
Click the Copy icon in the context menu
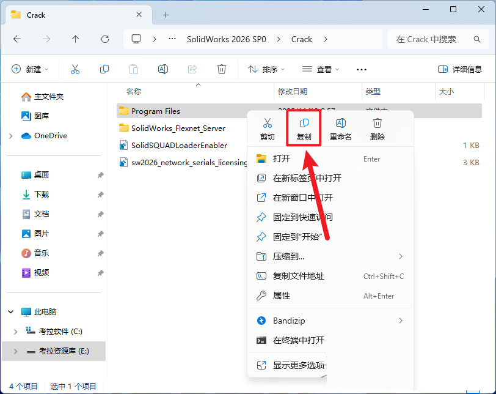tap(304, 124)
